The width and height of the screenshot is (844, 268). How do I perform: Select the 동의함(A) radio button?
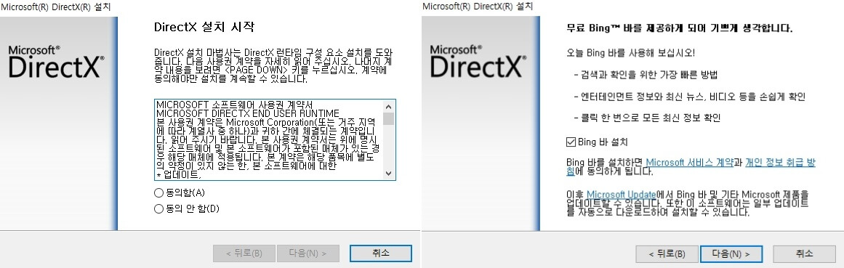(158, 192)
